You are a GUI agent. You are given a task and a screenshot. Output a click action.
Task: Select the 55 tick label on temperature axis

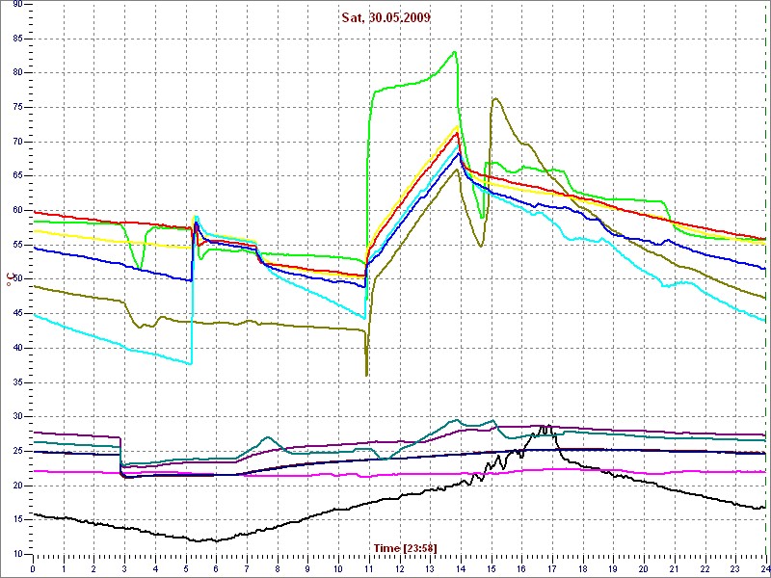16,245
